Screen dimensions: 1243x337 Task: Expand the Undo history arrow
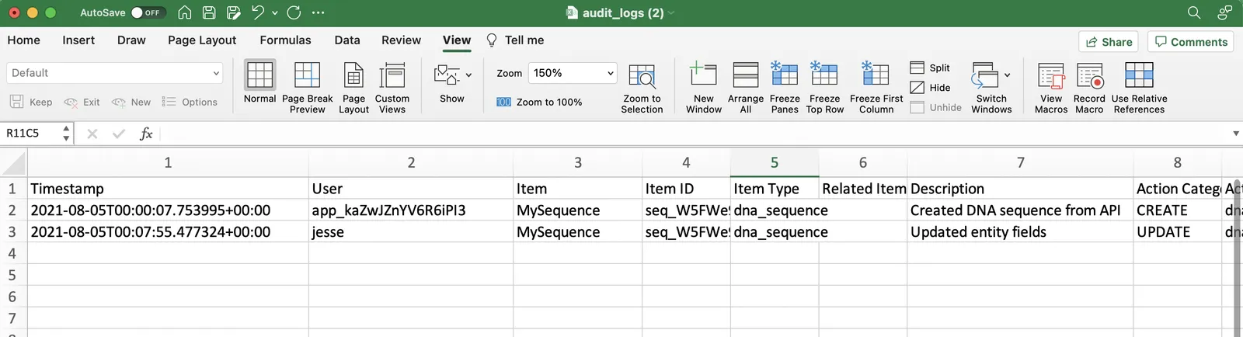tap(275, 12)
